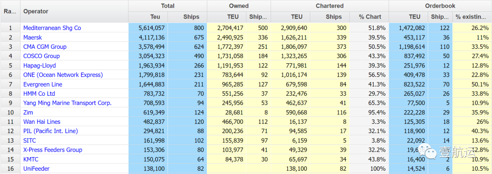
Task: Sort by Total Teu column header
Action: (x=148, y=17)
